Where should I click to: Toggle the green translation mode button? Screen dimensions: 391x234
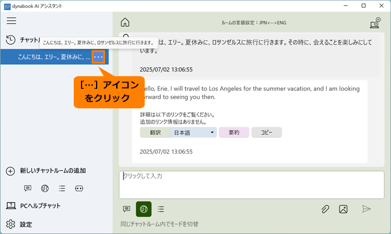[x=144, y=209]
